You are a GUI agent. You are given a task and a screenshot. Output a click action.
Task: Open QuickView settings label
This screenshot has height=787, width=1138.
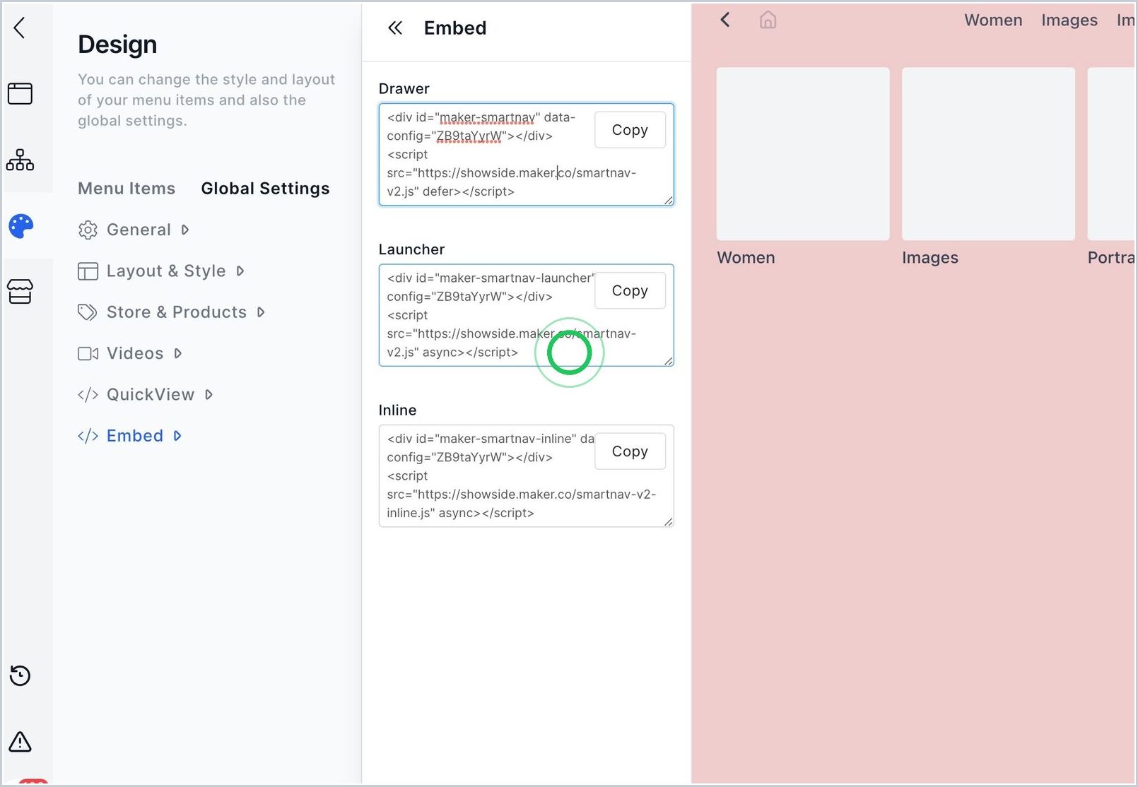coord(151,394)
